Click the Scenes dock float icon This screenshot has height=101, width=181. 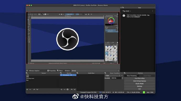(27, 73)
